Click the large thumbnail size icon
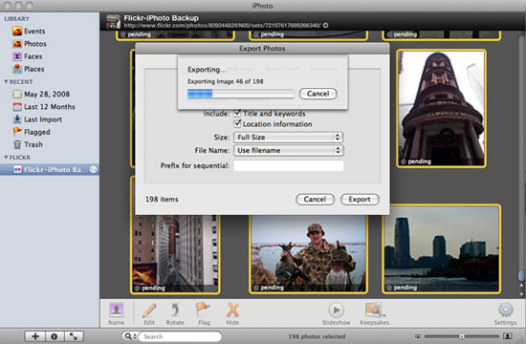The height and width of the screenshot is (344, 526). click(x=508, y=336)
